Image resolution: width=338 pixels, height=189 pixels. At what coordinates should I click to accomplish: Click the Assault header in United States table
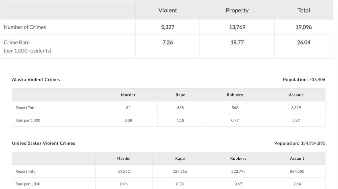pyautogui.click(x=297, y=158)
